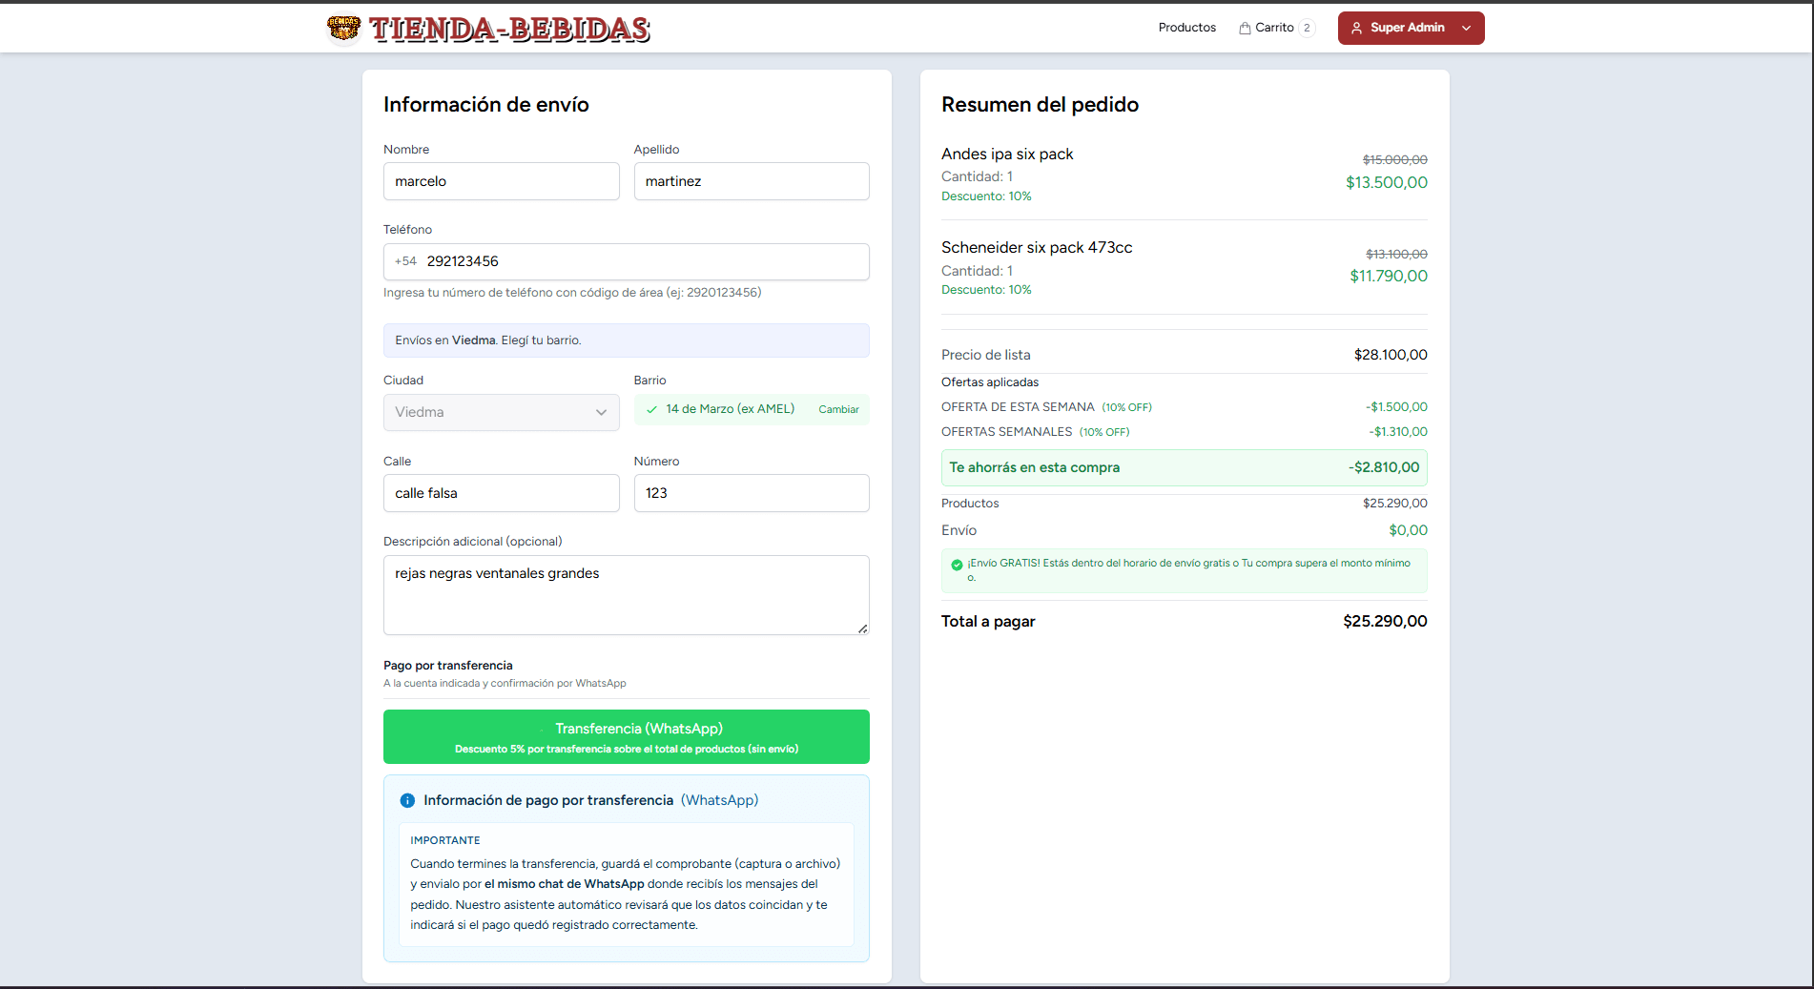
Task: Click the Número field showing 123
Action: pos(752,493)
